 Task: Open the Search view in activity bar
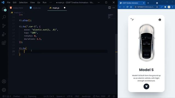click(x=4, y=17)
